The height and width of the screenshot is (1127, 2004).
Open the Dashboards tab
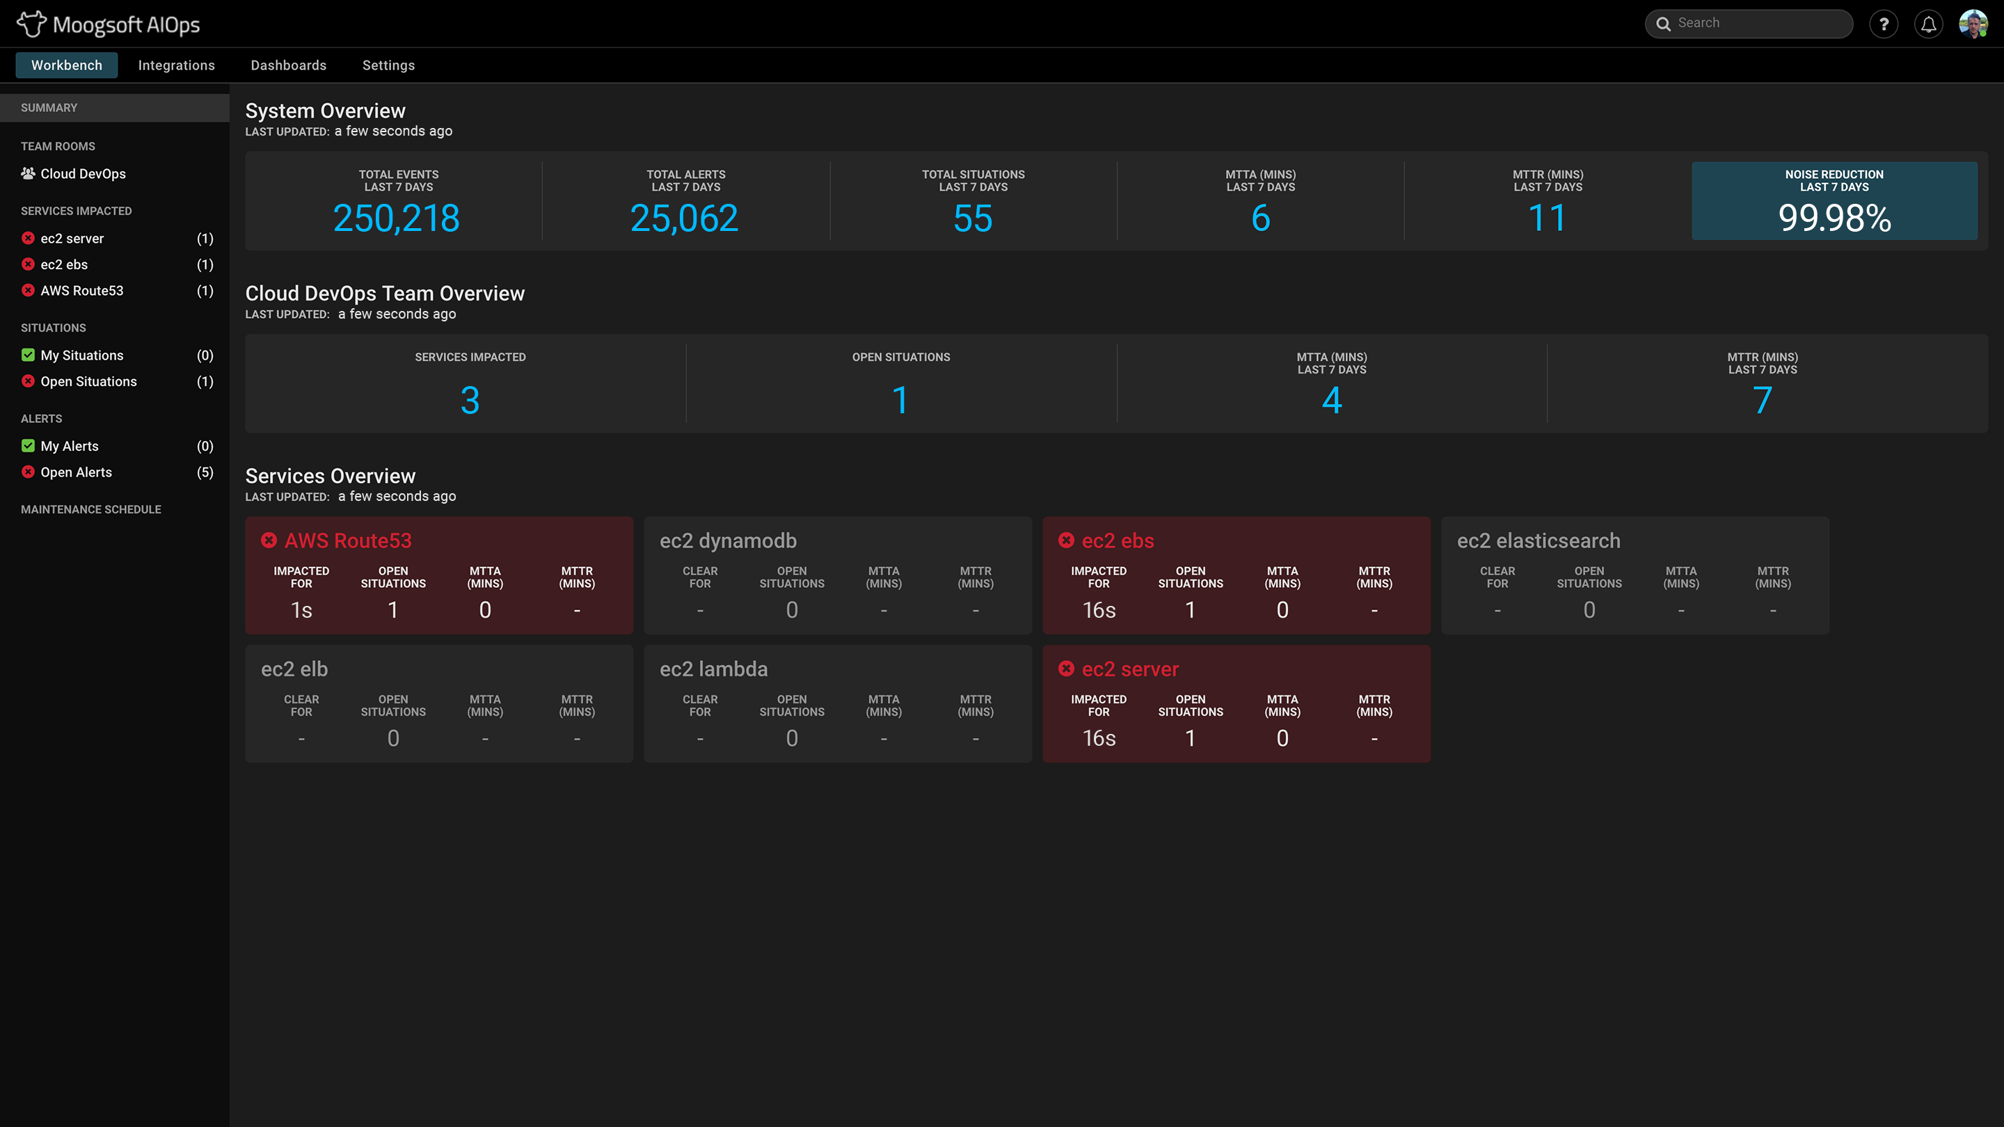tap(289, 65)
